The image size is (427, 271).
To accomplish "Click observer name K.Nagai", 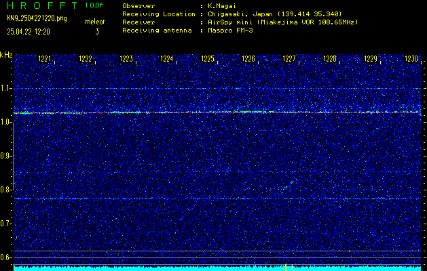I will (x=222, y=6).
